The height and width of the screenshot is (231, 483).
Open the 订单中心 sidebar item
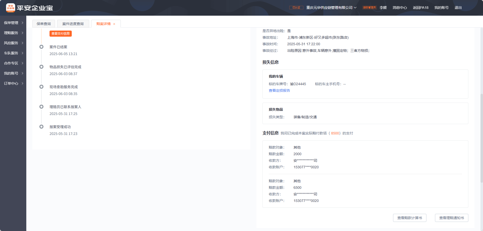[13, 83]
